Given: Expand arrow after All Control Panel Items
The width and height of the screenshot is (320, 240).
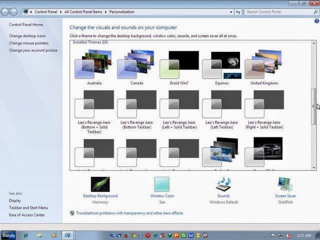Looking at the screenshot, I should pos(105,12).
